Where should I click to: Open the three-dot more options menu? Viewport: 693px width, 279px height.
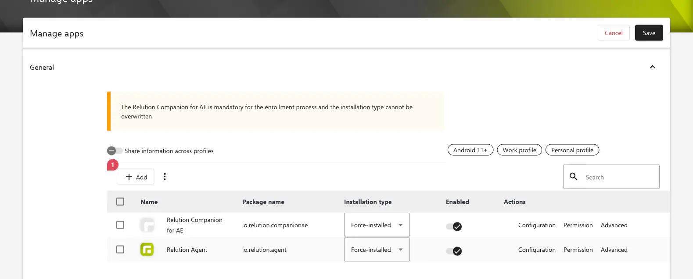coord(165,177)
